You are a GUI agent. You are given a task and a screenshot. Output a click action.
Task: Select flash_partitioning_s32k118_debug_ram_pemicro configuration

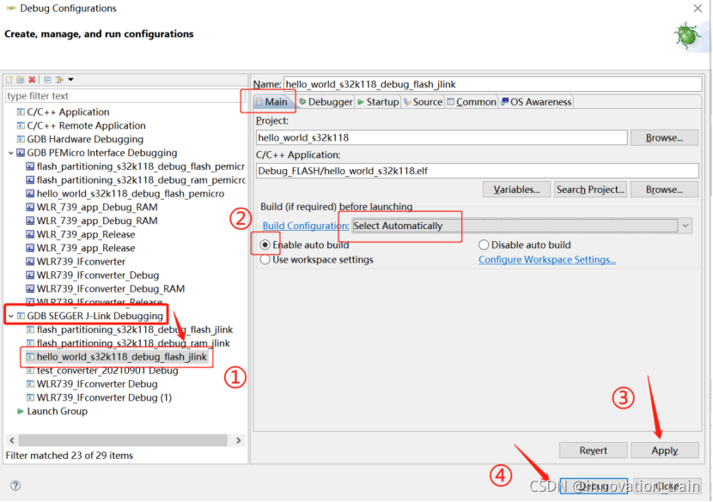click(141, 180)
